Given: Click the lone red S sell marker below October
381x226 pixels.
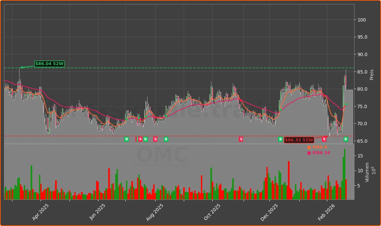Looking at the screenshot, I should [x=241, y=139].
